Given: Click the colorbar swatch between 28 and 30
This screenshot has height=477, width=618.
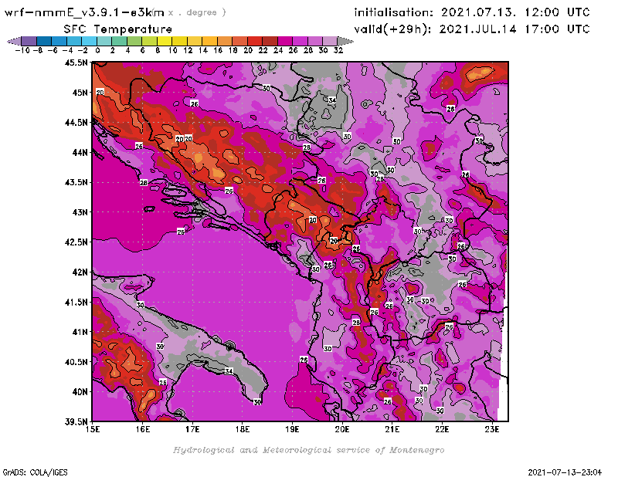Looking at the screenshot, I should pos(314,41).
